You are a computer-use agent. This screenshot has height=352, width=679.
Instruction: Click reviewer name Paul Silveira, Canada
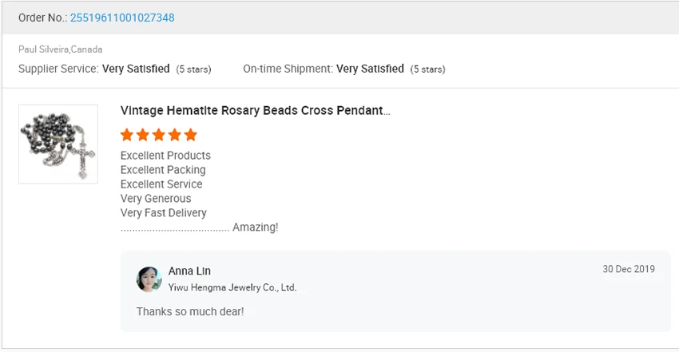pos(61,49)
